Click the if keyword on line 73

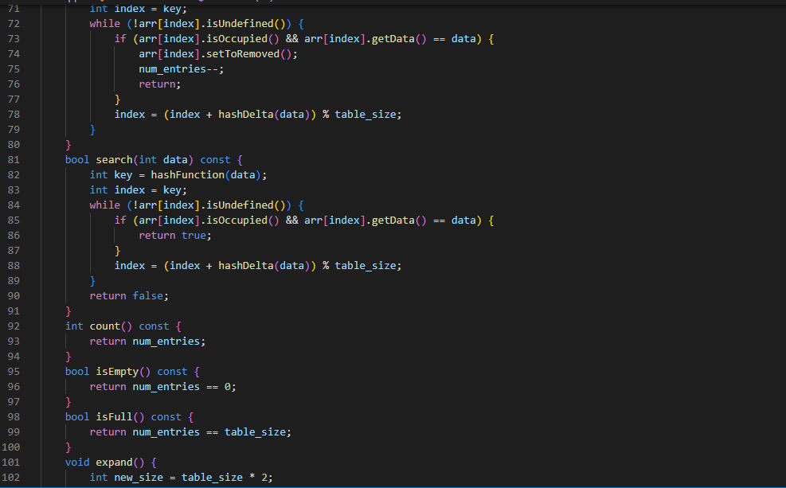coord(120,38)
